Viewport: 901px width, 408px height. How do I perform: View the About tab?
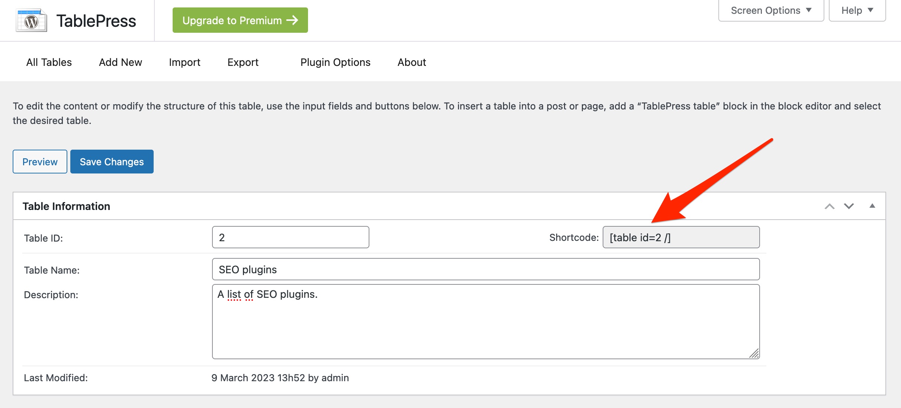pyautogui.click(x=412, y=62)
